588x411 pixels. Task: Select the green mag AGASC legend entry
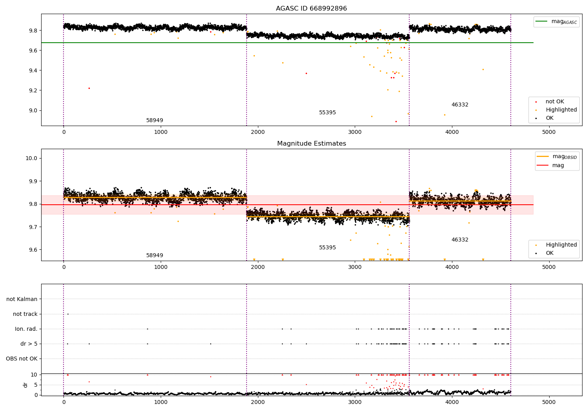click(556, 22)
